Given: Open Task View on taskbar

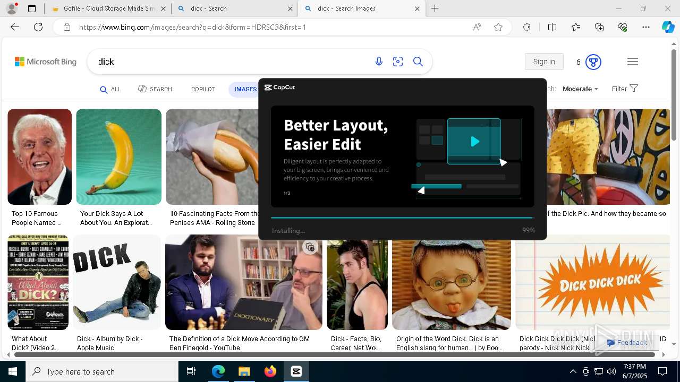Looking at the screenshot, I should [191, 371].
